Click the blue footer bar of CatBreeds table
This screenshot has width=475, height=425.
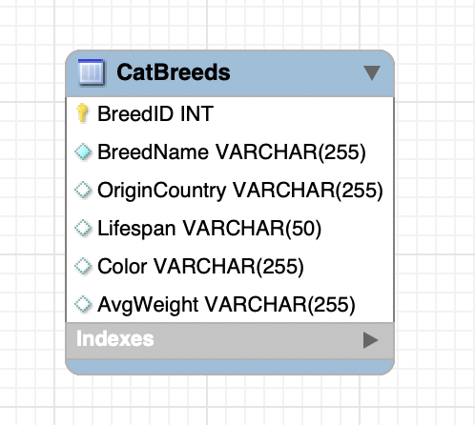230,368
